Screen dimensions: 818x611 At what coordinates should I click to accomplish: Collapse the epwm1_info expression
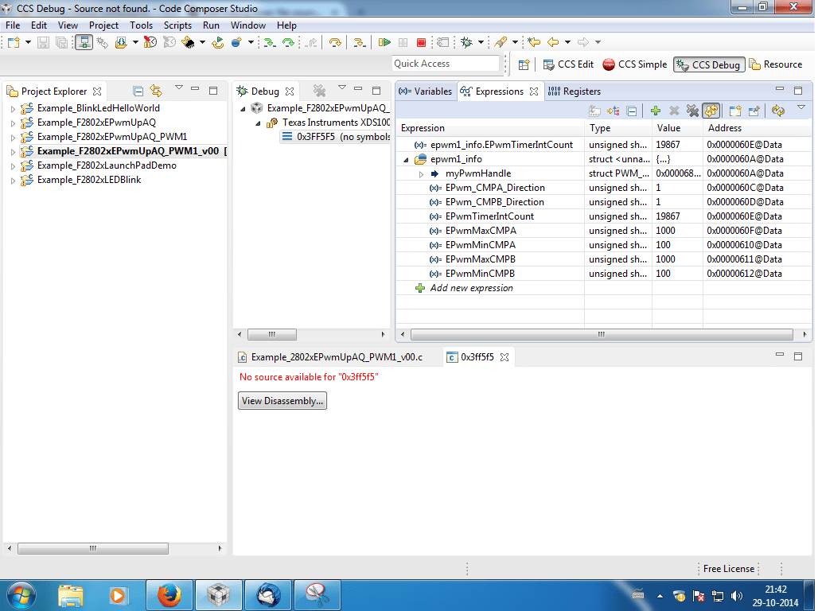point(406,158)
